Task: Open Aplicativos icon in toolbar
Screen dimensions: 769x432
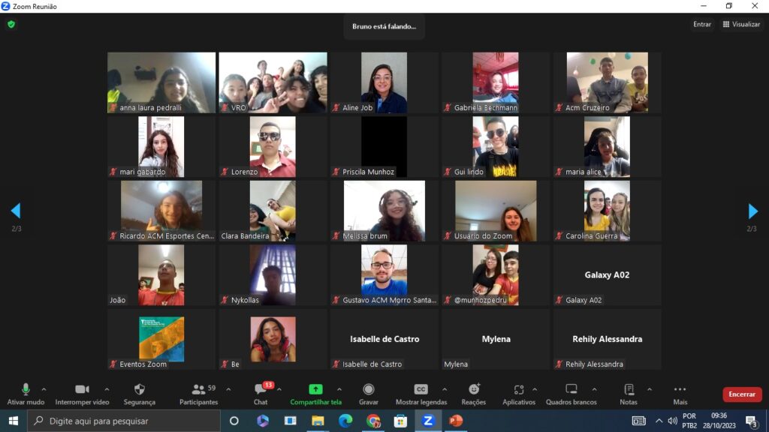Action: 518,390
